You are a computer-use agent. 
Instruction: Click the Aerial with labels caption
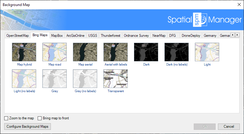point(116,64)
